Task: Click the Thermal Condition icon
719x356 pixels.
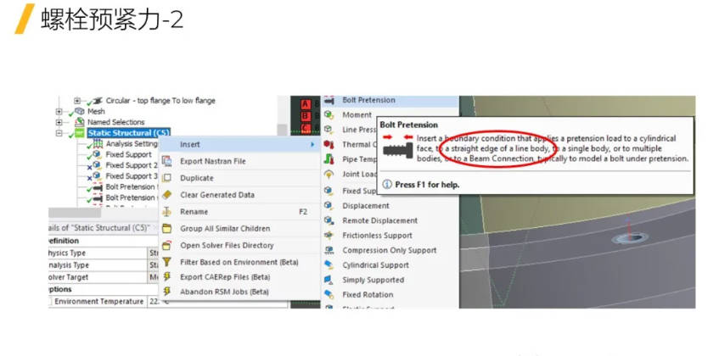Action: coord(329,145)
